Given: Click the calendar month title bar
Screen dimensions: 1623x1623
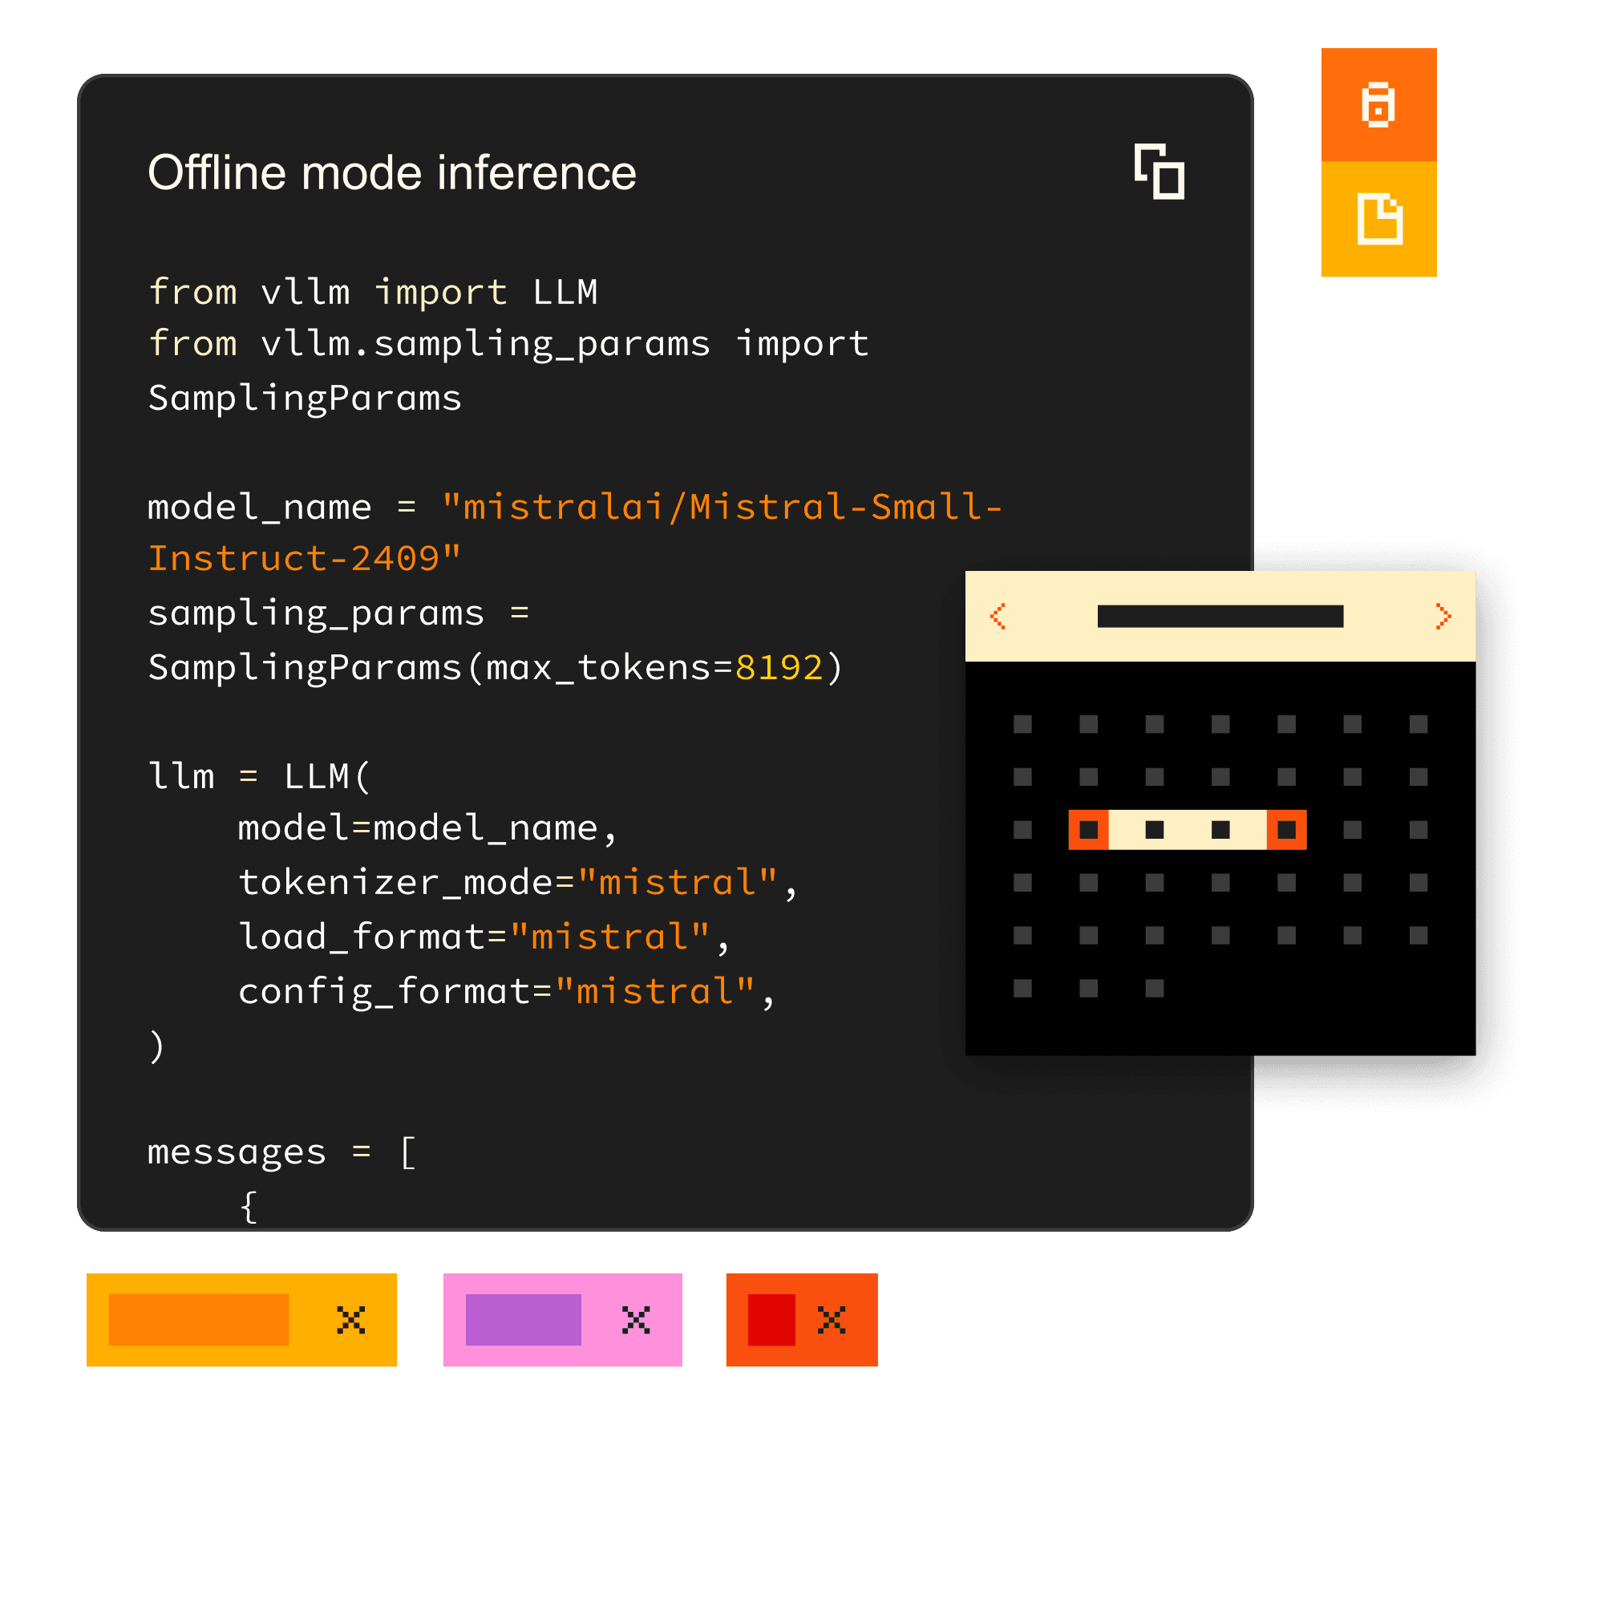Looking at the screenshot, I should (x=1220, y=616).
